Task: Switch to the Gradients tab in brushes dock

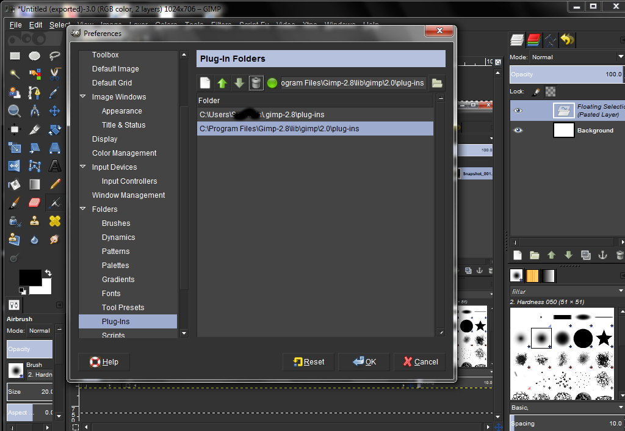Action: [548, 275]
